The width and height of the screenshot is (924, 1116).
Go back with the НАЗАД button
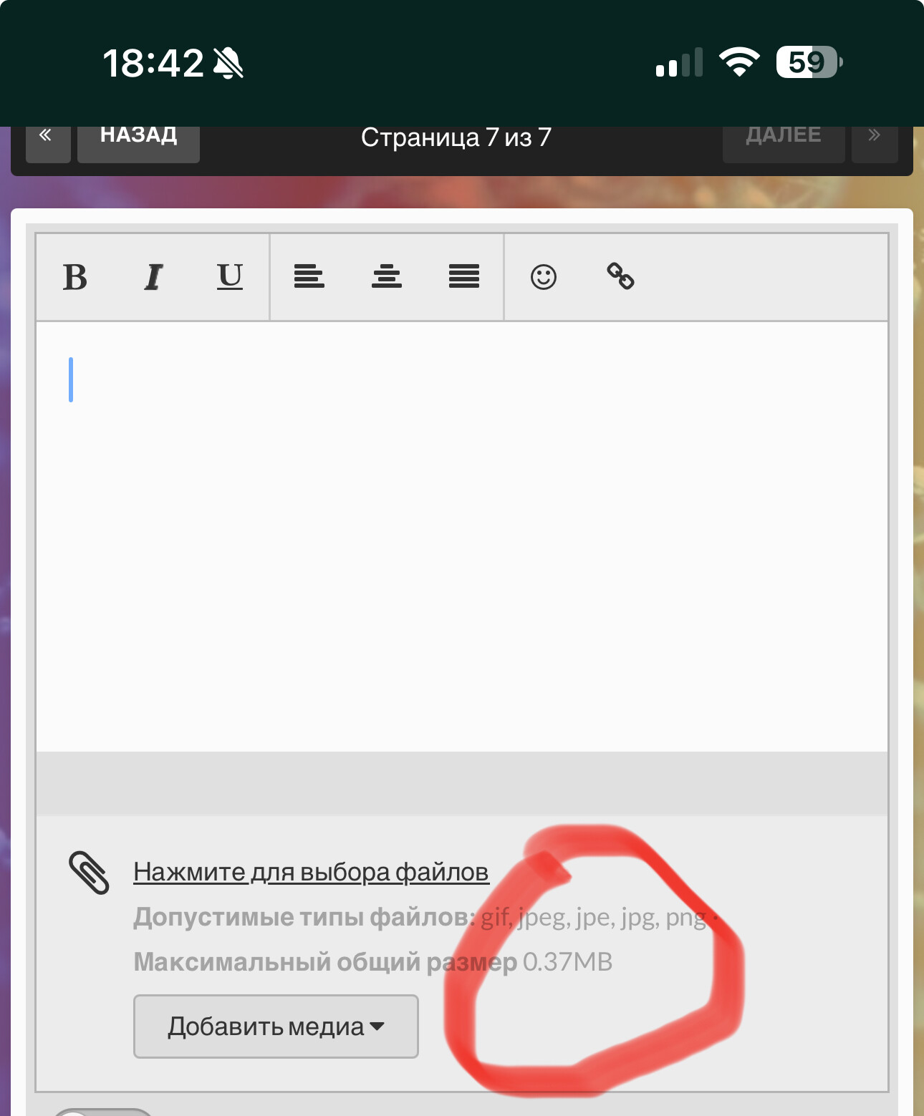[138, 140]
